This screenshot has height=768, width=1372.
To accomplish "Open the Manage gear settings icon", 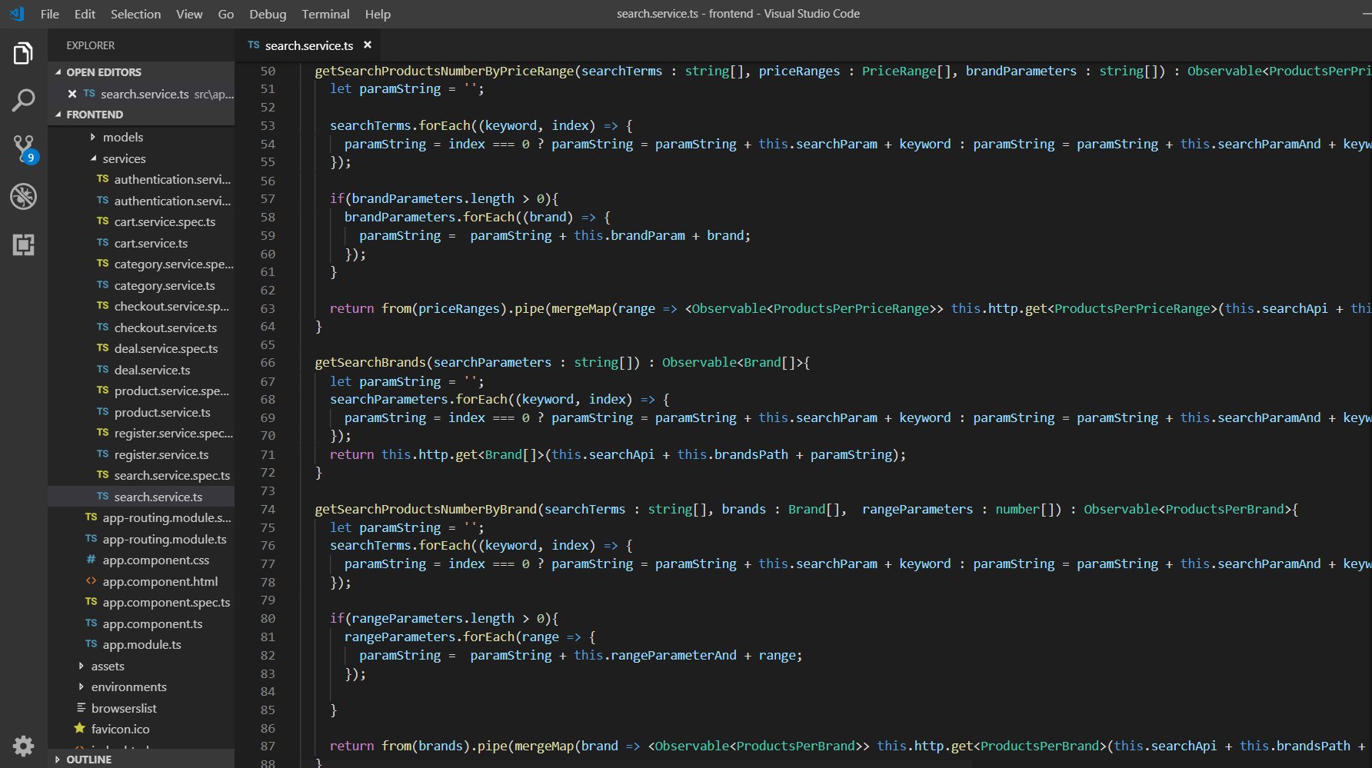I will coord(23,745).
